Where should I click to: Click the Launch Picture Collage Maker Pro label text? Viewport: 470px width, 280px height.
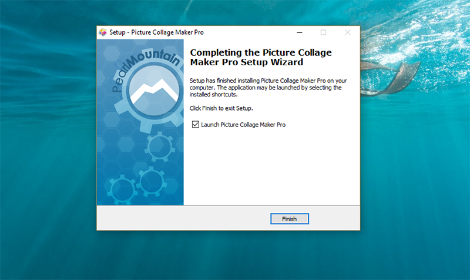[243, 125]
